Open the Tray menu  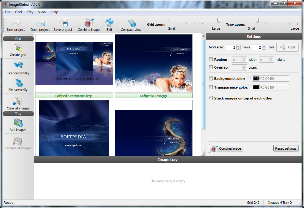30,12
